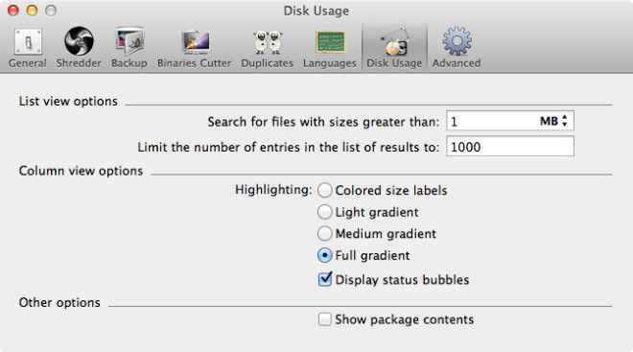
Task: Open Duplicates sheep icon pane
Action: tap(268, 41)
